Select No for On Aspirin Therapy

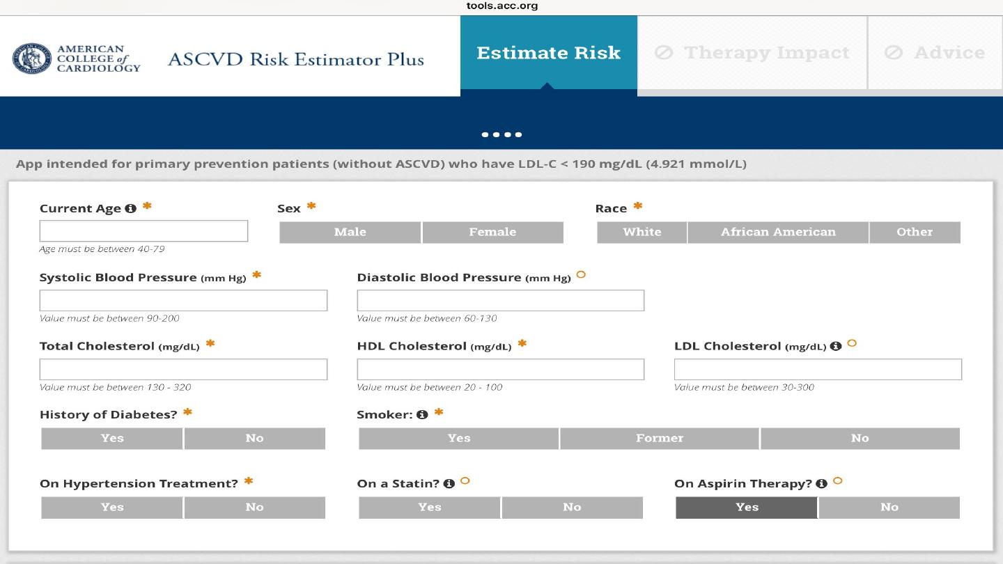pos(889,508)
